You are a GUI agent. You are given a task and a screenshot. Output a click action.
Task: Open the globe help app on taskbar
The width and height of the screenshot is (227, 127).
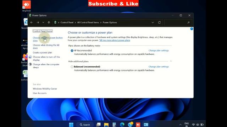coord(130,125)
